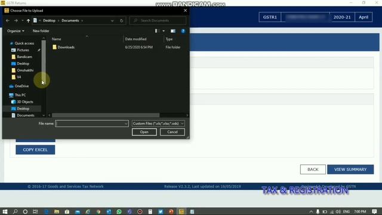Click COPY EXCEL button
The width and height of the screenshot is (382, 215).
click(x=35, y=150)
